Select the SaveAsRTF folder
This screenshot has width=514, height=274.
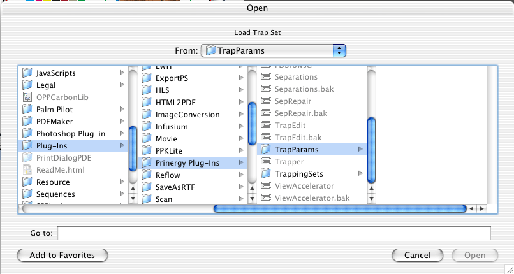173,187
